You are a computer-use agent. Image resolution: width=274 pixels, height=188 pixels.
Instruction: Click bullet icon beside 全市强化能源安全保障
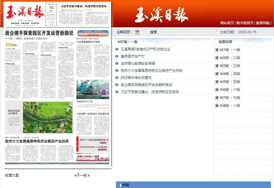click(x=117, y=64)
